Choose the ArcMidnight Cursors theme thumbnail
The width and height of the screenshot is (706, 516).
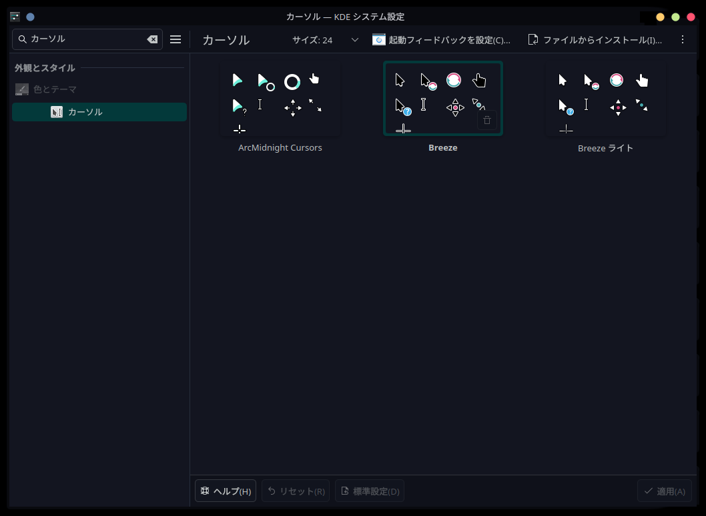tap(280, 99)
